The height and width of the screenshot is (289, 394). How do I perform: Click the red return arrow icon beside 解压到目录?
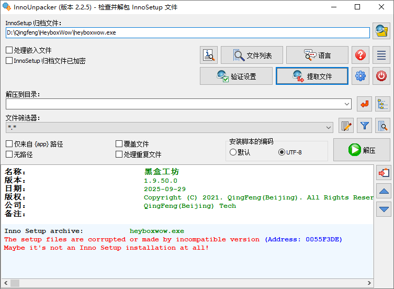click(x=364, y=104)
